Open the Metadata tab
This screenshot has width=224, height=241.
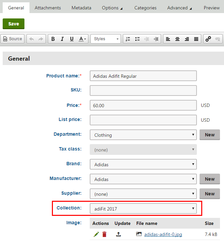point(81,8)
